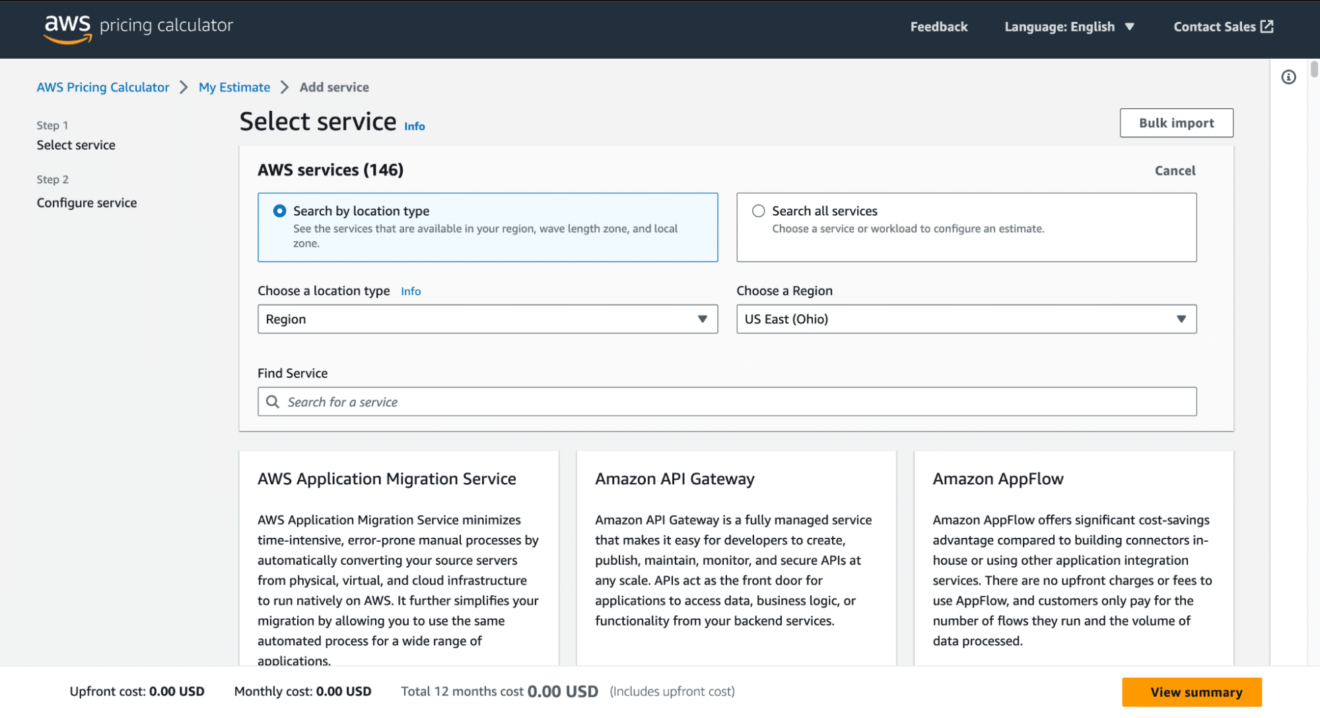Click the page vertical scrollbar
This screenshot has width=1320, height=718.
click(x=1314, y=69)
